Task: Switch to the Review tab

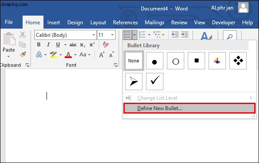Action: (179, 23)
